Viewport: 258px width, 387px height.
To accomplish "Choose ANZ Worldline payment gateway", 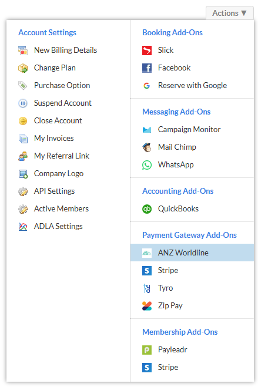I will 192,253.
